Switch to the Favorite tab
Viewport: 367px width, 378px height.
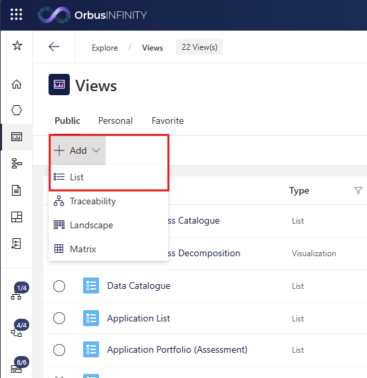click(x=168, y=120)
